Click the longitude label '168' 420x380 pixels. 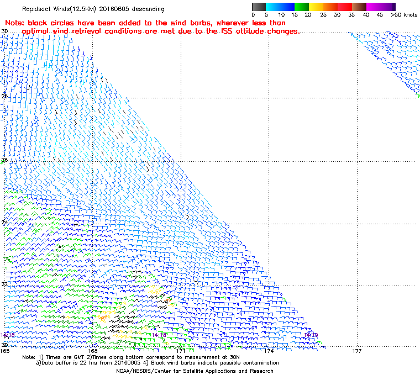pos(93,351)
